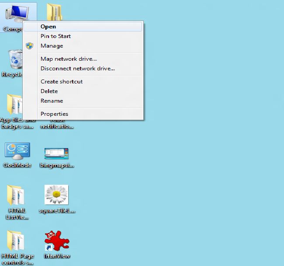Select the bingmapsi... desktop icon
Image resolution: width=284 pixels, height=266 pixels.
[56, 153]
